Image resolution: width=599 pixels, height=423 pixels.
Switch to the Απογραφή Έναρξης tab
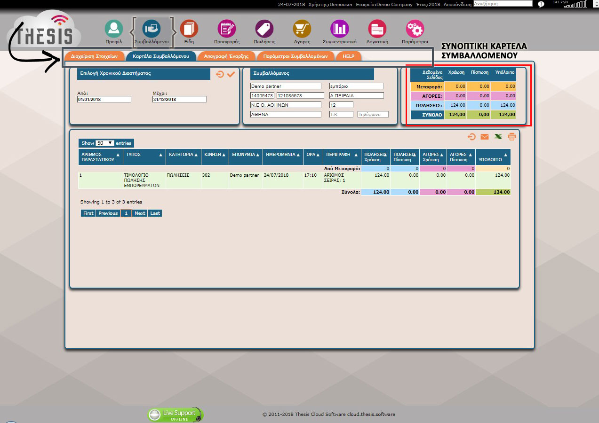coord(226,56)
